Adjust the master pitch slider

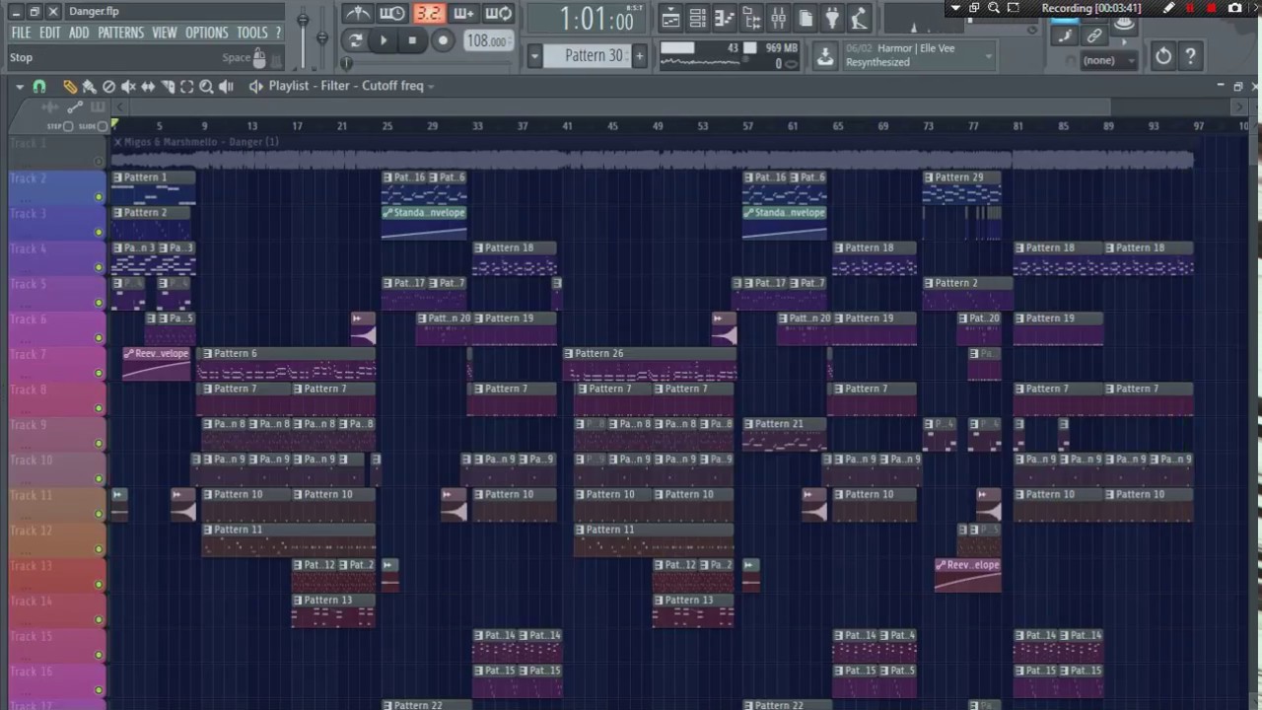click(x=322, y=38)
